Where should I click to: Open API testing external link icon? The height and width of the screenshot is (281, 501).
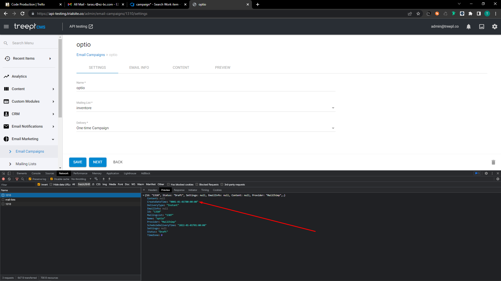click(91, 27)
